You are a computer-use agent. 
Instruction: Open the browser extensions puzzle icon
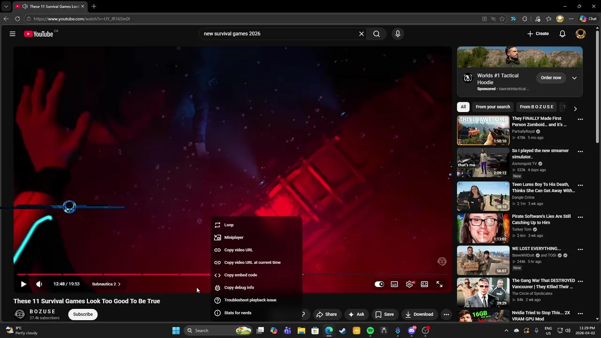(x=525, y=19)
